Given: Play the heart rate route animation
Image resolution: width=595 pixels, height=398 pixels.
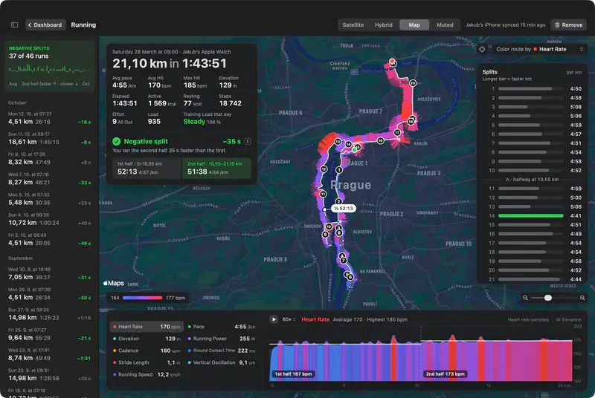Looking at the screenshot, I should 274,319.
